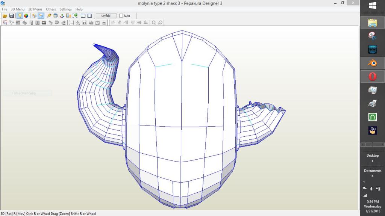Open File Explorer from the taskbar
The width and height of the screenshot is (385, 216).
(372, 23)
